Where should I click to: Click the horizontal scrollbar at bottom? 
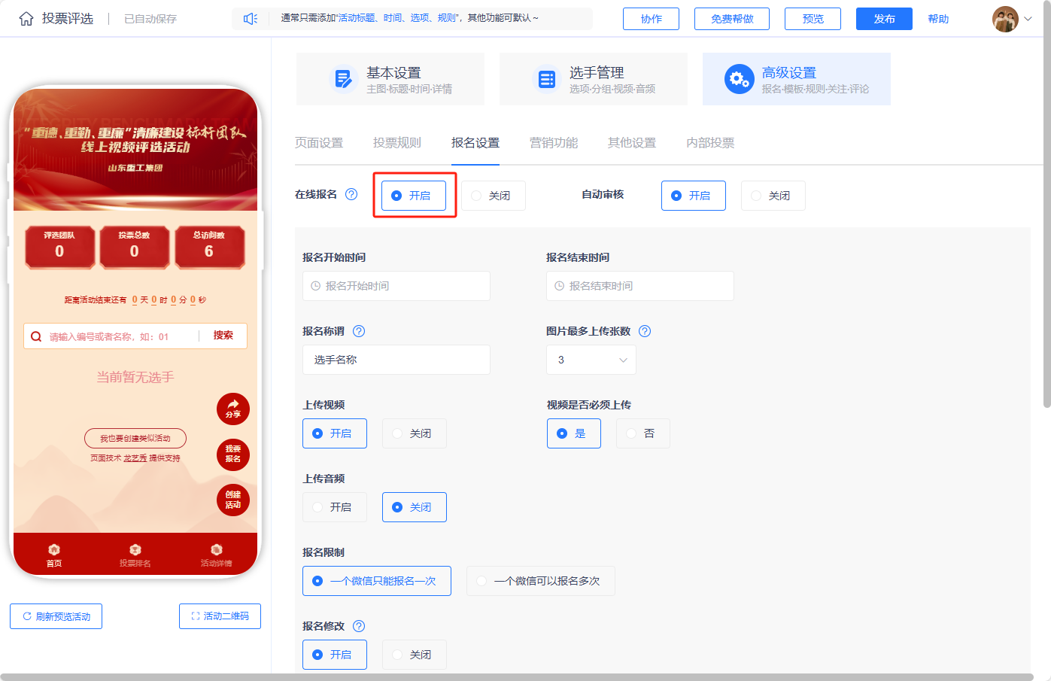pyautogui.click(x=517, y=677)
